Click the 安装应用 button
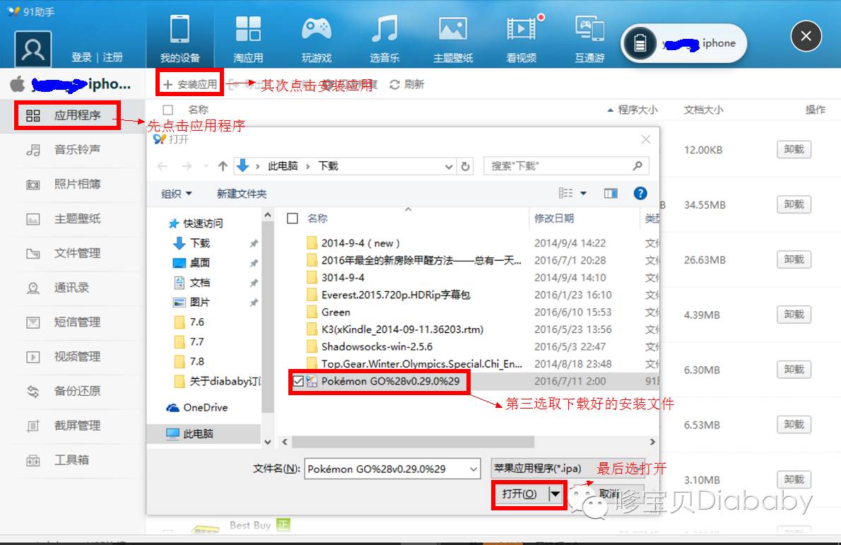841x545 pixels. point(190,84)
